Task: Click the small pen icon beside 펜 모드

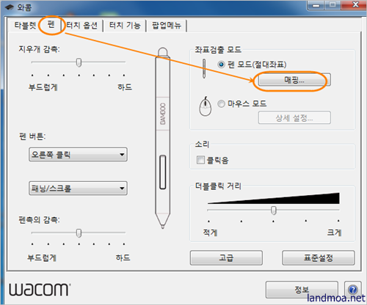Action: coord(204,68)
